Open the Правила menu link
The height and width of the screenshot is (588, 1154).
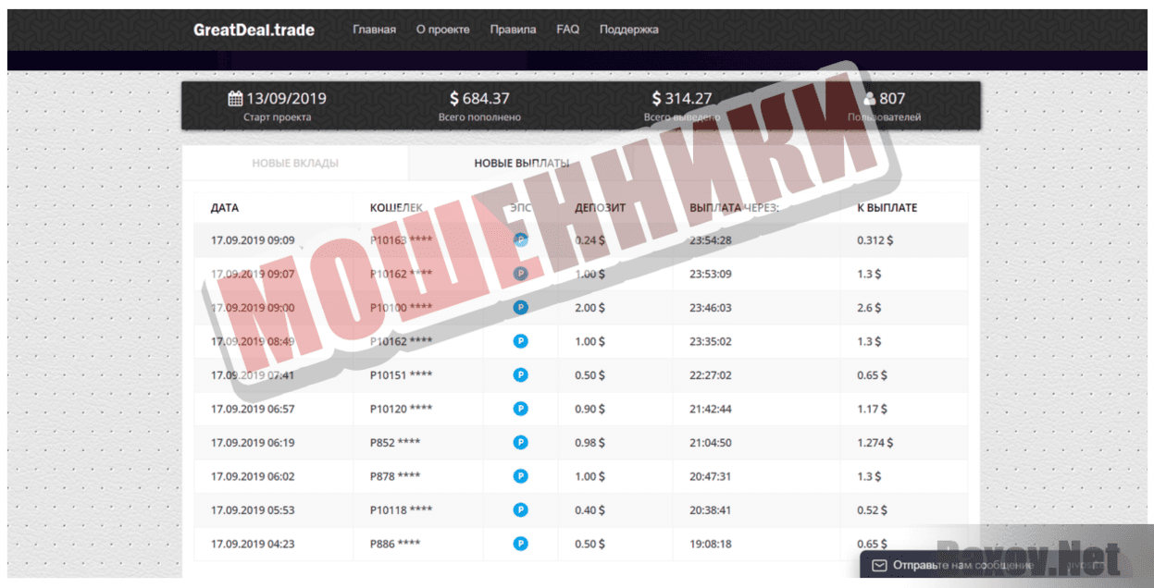click(x=513, y=30)
